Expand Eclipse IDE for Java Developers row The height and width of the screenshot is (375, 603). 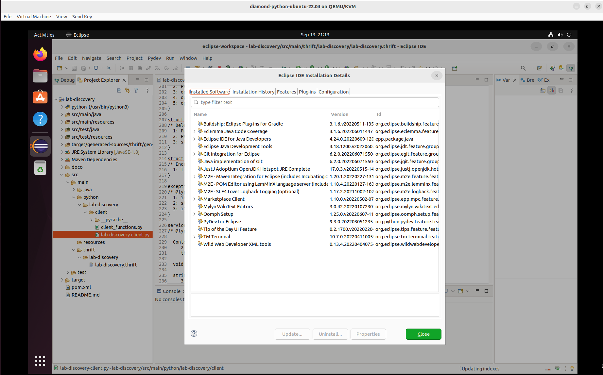point(194,139)
